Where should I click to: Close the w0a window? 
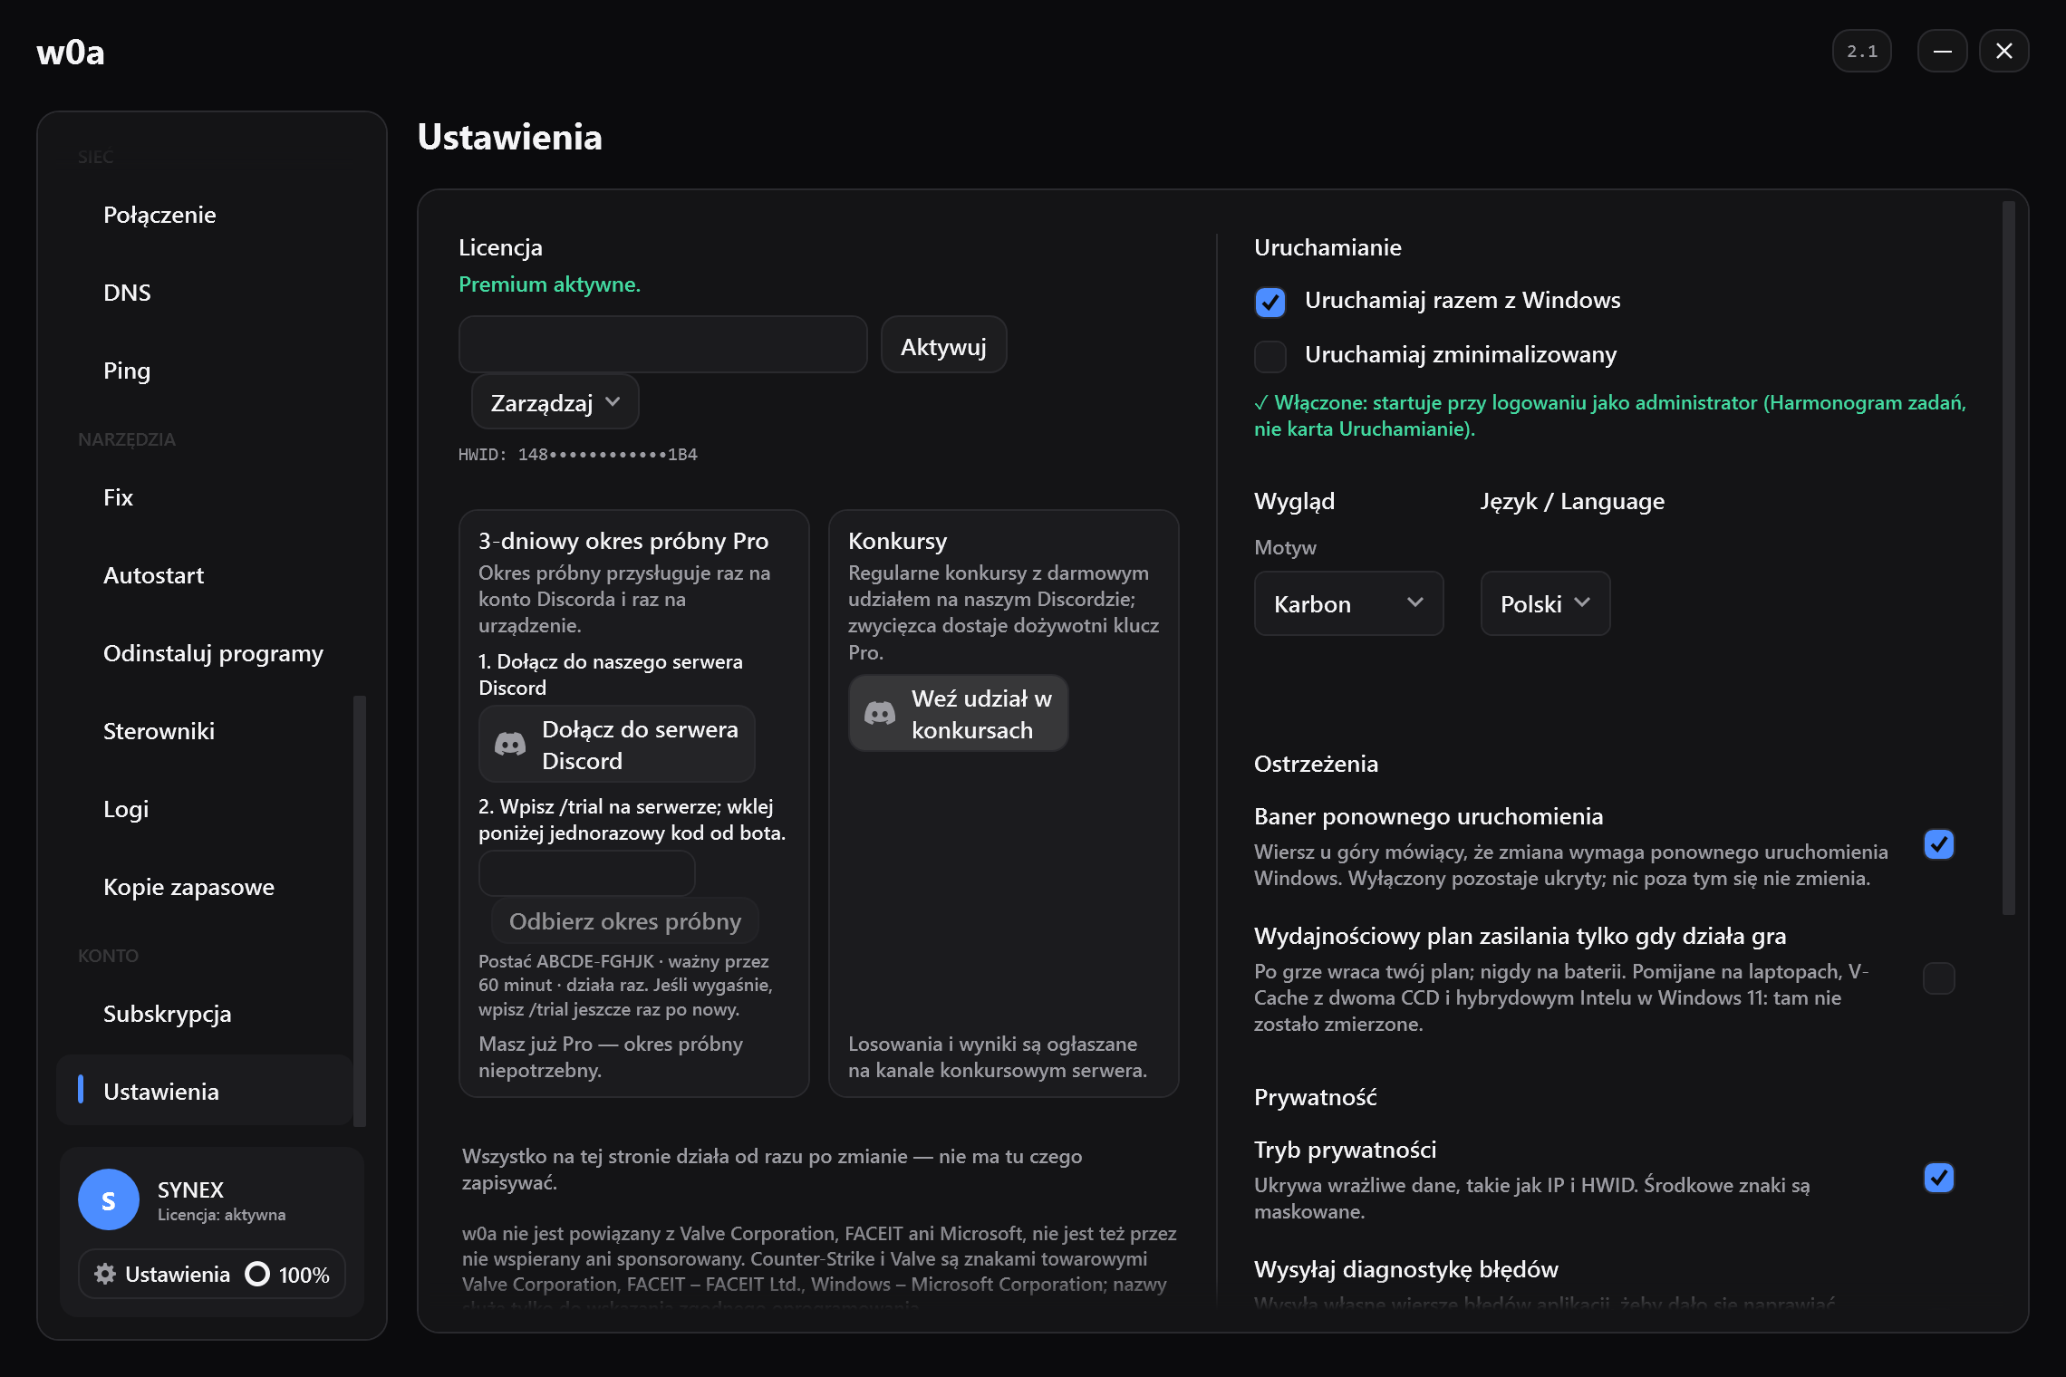(2003, 51)
